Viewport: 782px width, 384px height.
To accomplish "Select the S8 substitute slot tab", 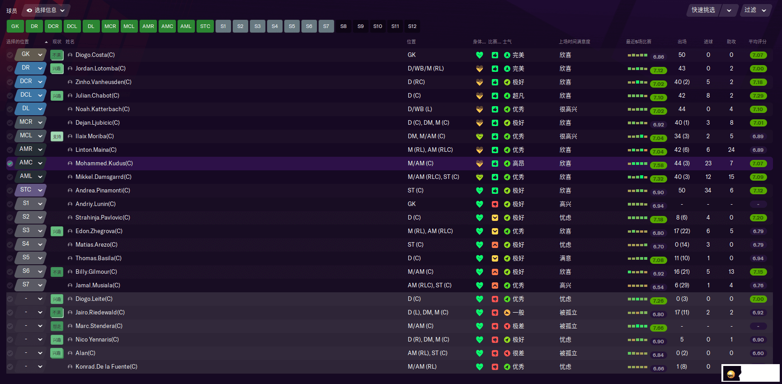I will (344, 26).
